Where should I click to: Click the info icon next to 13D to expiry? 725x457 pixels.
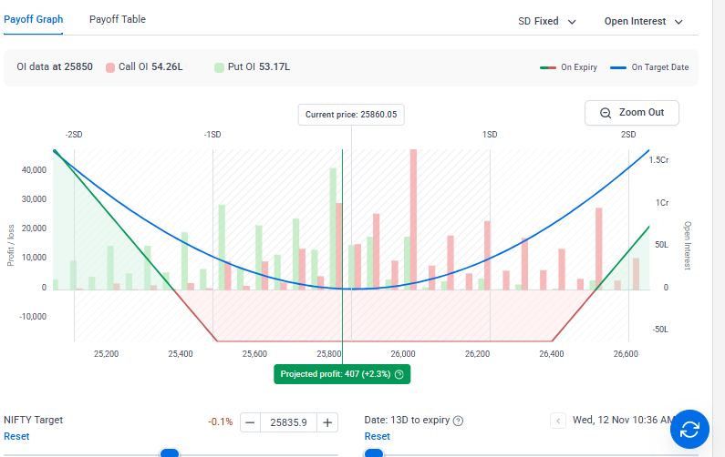pos(458,421)
